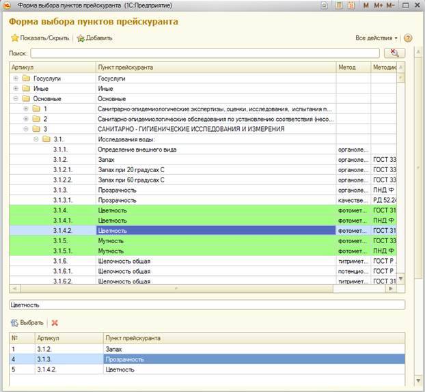Click the Показать/Скрыть star icon
The height and width of the screenshot is (392, 425).
15,38
